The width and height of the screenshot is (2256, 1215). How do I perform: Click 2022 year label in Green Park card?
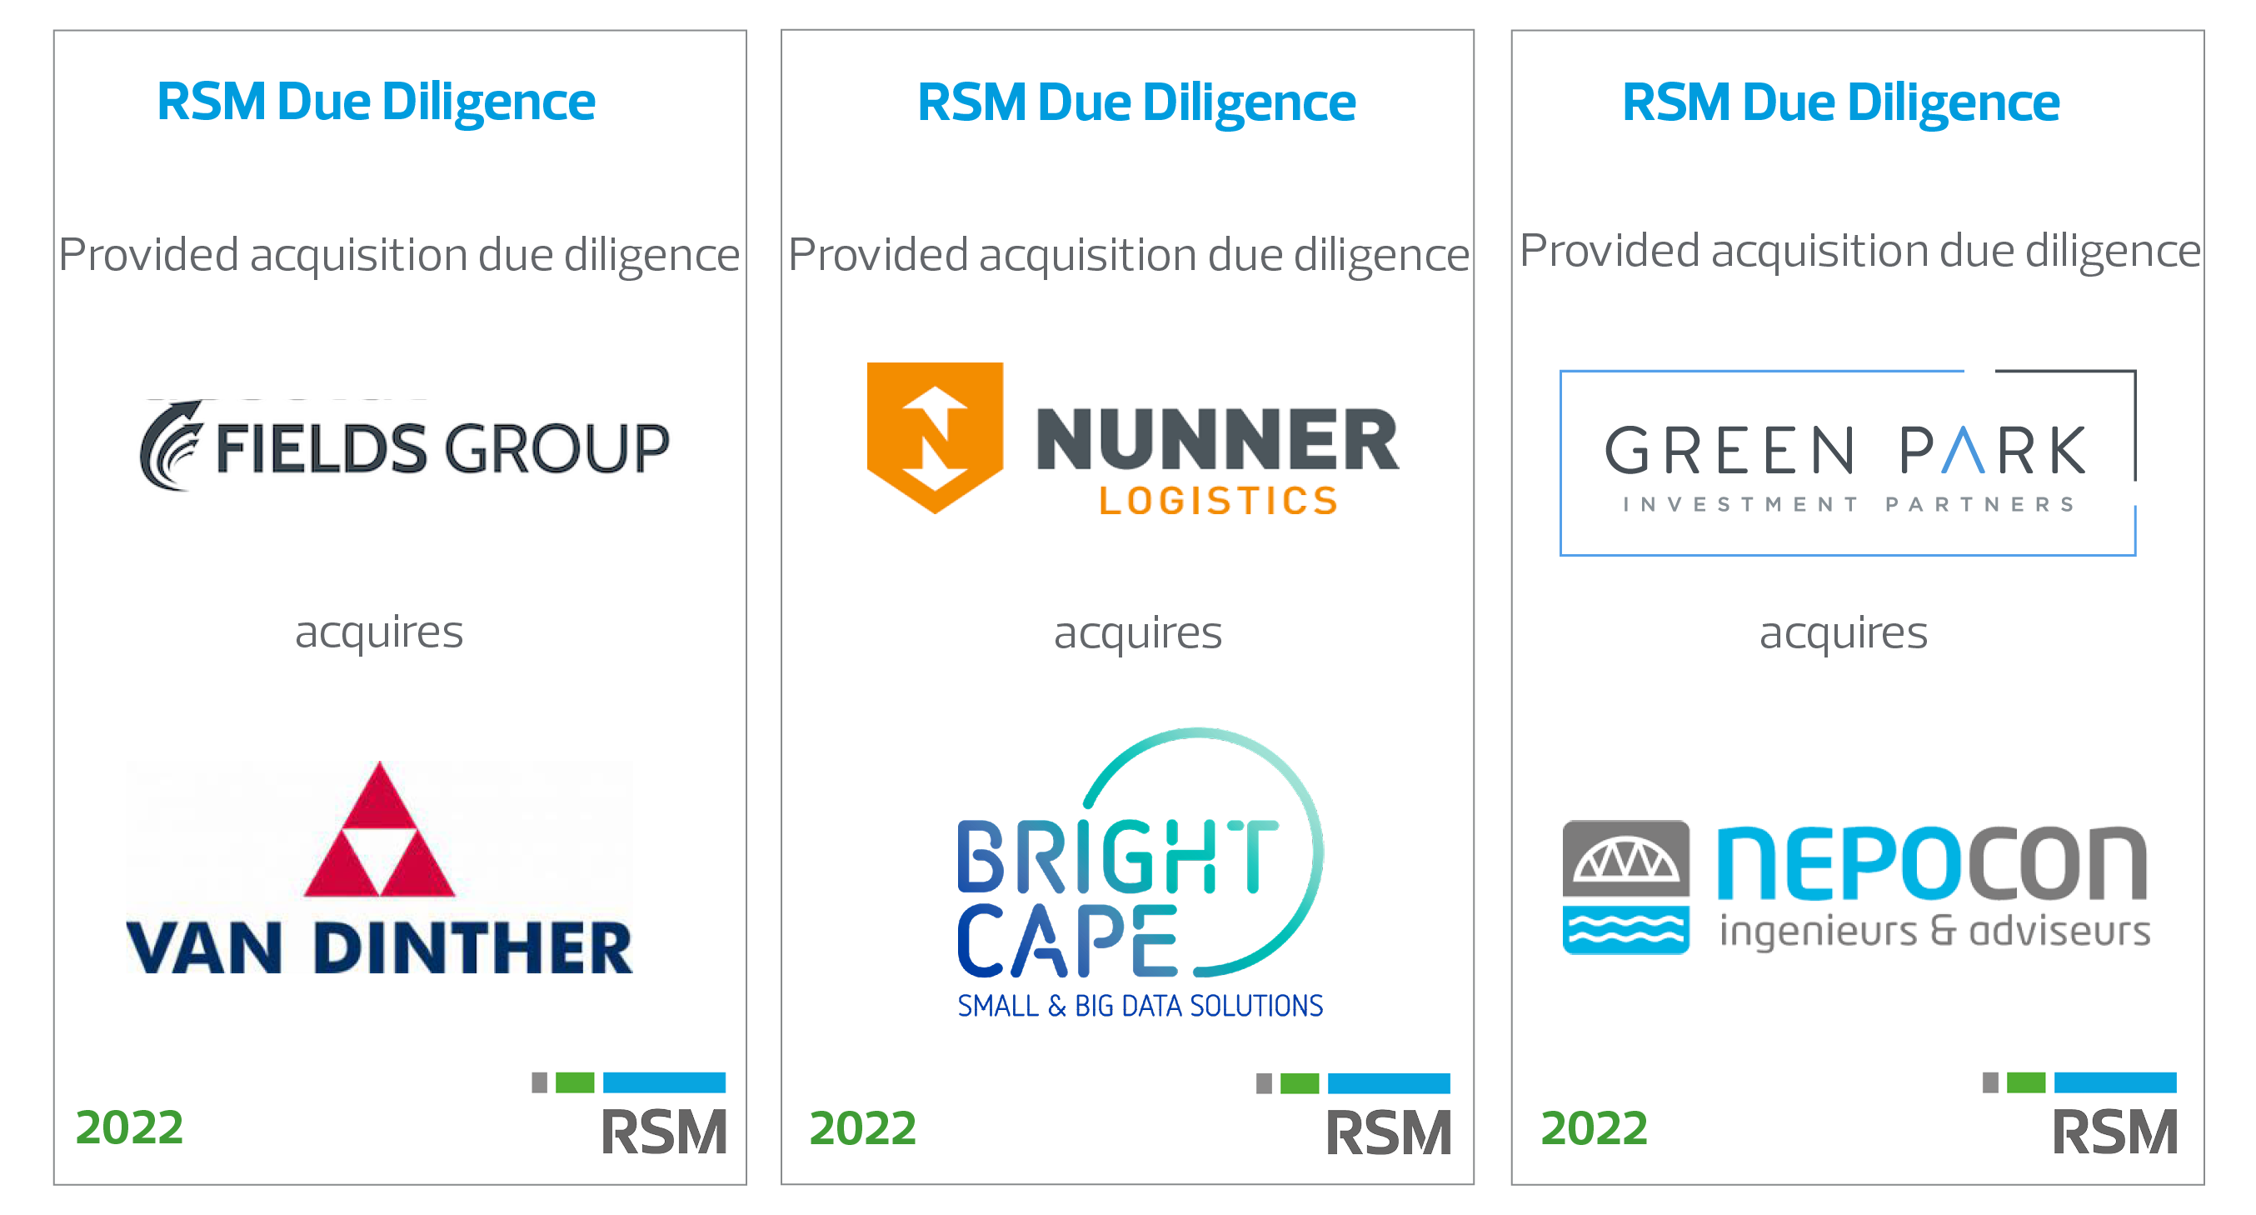tap(1594, 1127)
